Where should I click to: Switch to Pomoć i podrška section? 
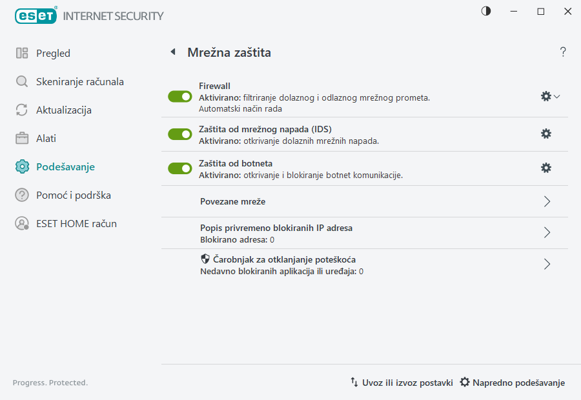tap(22, 195)
